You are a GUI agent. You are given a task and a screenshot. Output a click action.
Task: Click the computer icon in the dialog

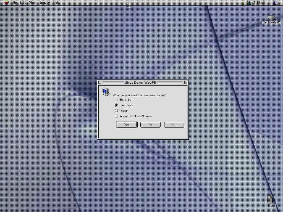(106, 92)
